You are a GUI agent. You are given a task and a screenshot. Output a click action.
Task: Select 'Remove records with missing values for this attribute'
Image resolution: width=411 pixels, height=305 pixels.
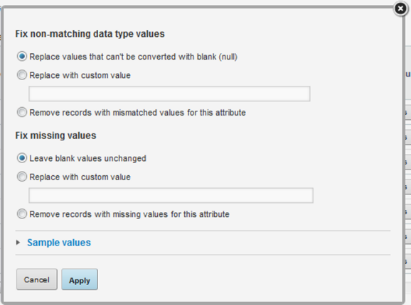22,213
